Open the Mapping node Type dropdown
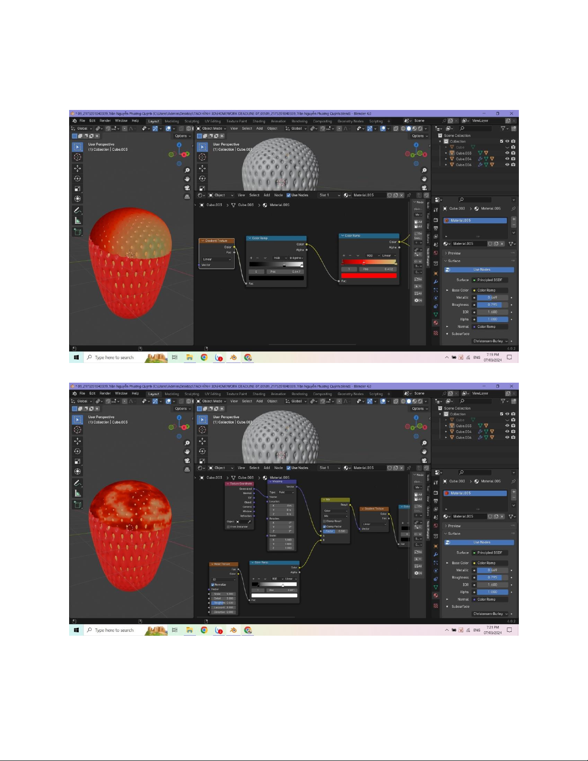 (287, 492)
